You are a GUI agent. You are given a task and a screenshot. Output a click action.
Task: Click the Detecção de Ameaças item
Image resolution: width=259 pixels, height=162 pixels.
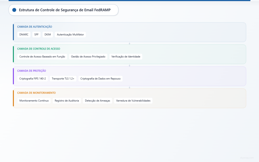97,100
